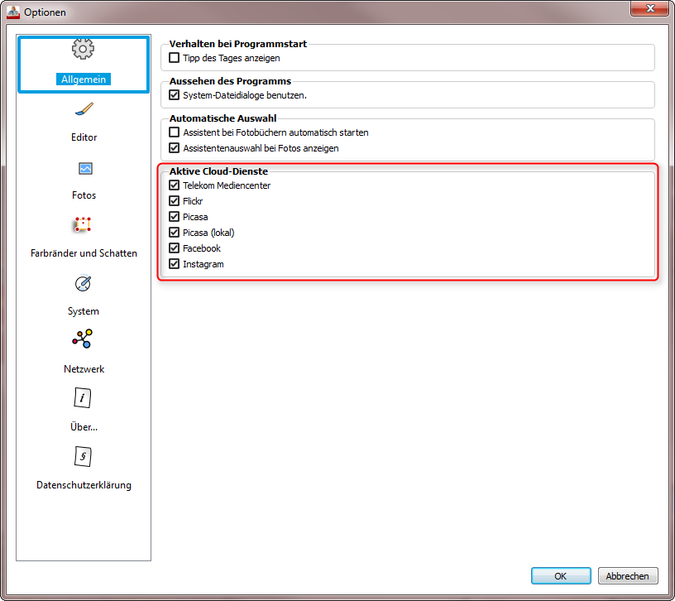Enable Tipp des Tages anzeigen
675x601 pixels.
[174, 57]
